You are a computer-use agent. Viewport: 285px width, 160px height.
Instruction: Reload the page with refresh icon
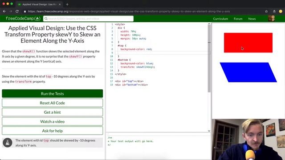point(17,12)
